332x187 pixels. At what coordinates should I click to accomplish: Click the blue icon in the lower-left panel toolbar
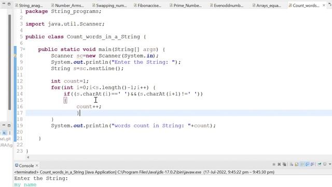[x=4, y=133]
